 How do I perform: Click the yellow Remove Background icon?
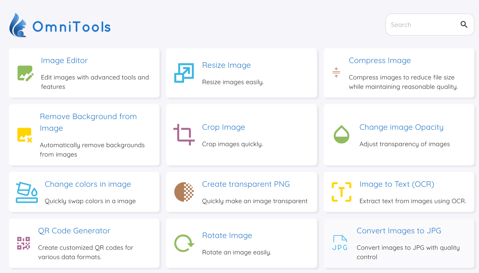(25, 135)
